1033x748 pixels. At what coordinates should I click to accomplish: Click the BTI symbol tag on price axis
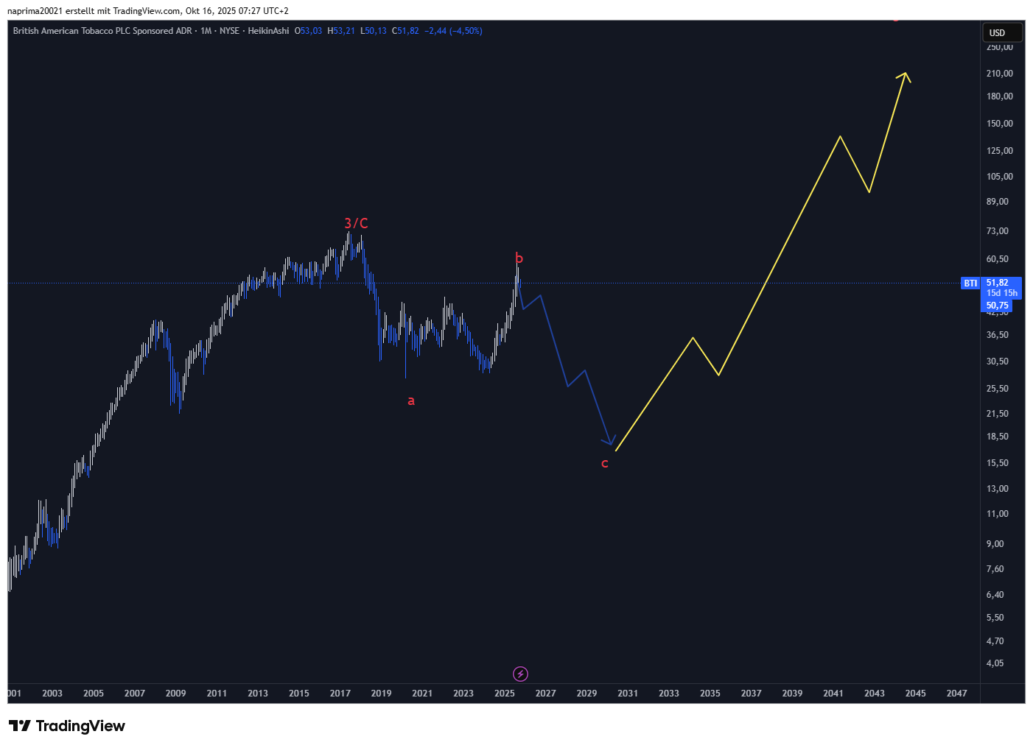(970, 283)
